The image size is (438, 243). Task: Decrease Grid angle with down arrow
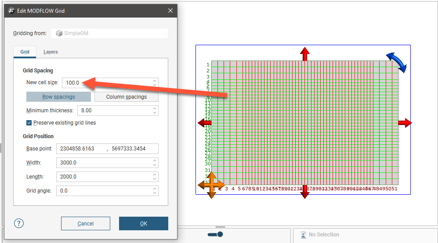(x=155, y=193)
